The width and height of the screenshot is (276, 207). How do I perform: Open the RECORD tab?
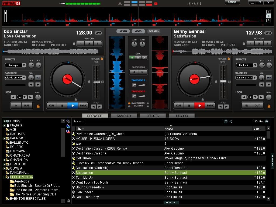pyautogui.click(x=182, y=116)
